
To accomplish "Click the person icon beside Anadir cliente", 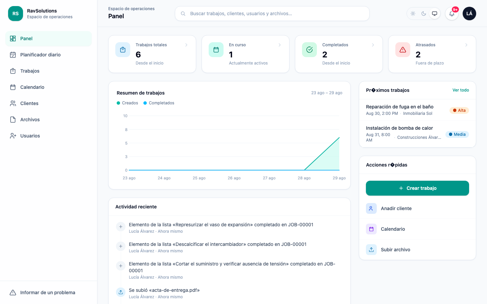I will [x=371, y=208].
